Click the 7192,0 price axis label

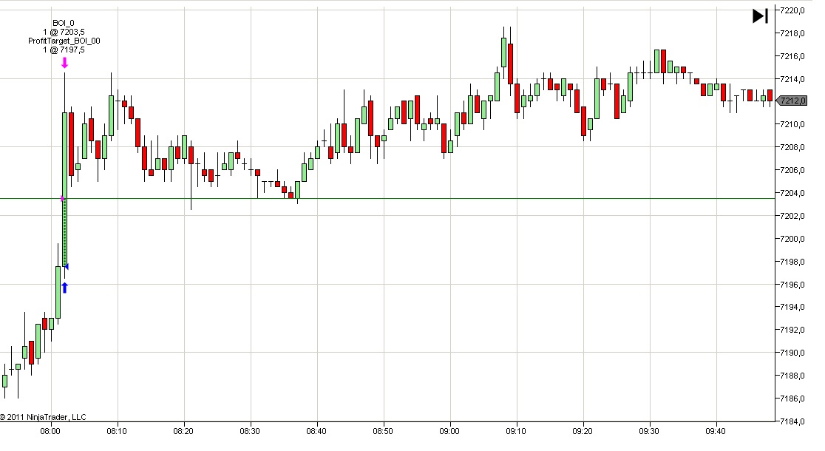tap(792, 330)
